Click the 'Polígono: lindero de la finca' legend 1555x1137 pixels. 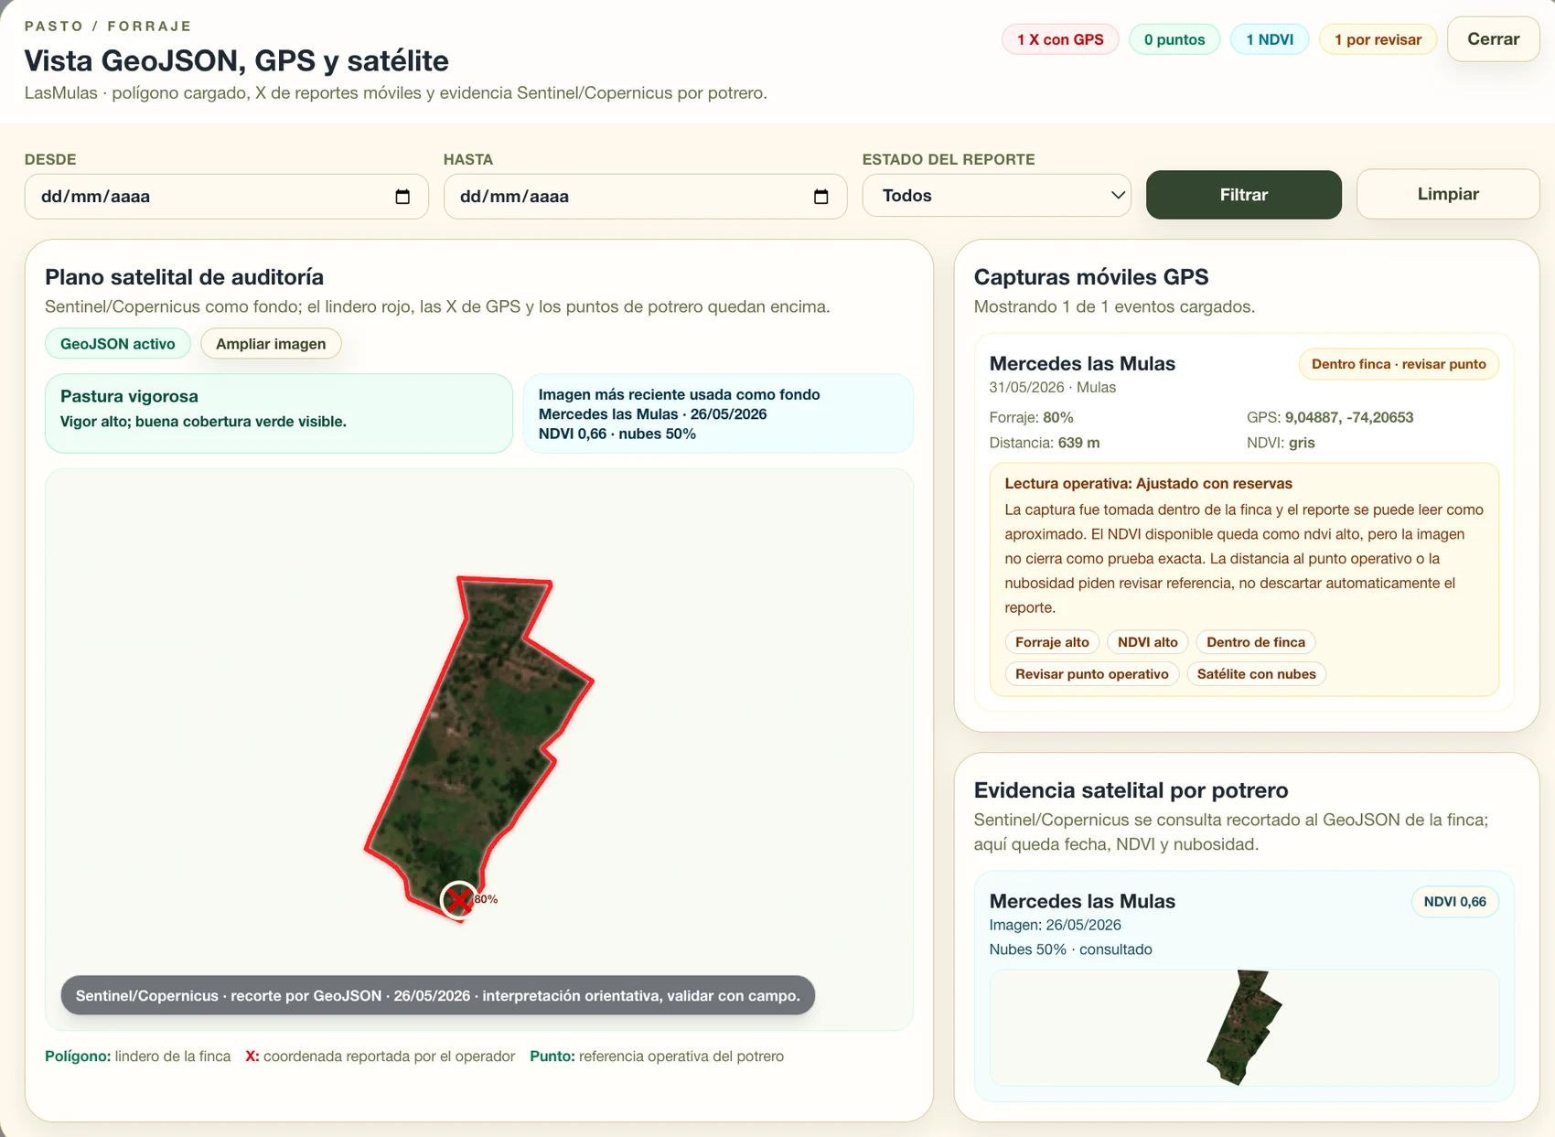(138, 1057)
